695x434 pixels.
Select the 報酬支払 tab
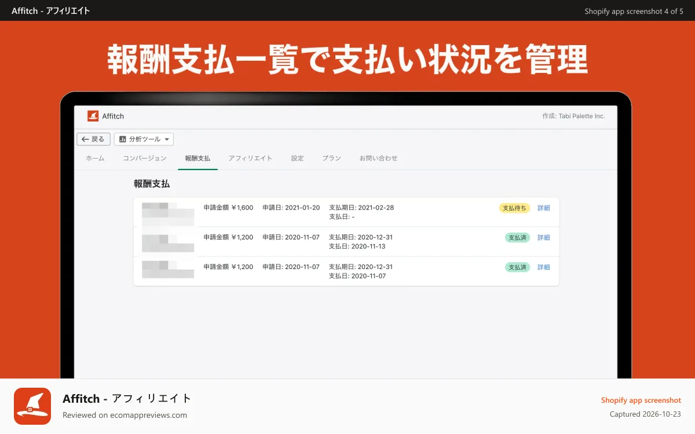coord(197,158)
